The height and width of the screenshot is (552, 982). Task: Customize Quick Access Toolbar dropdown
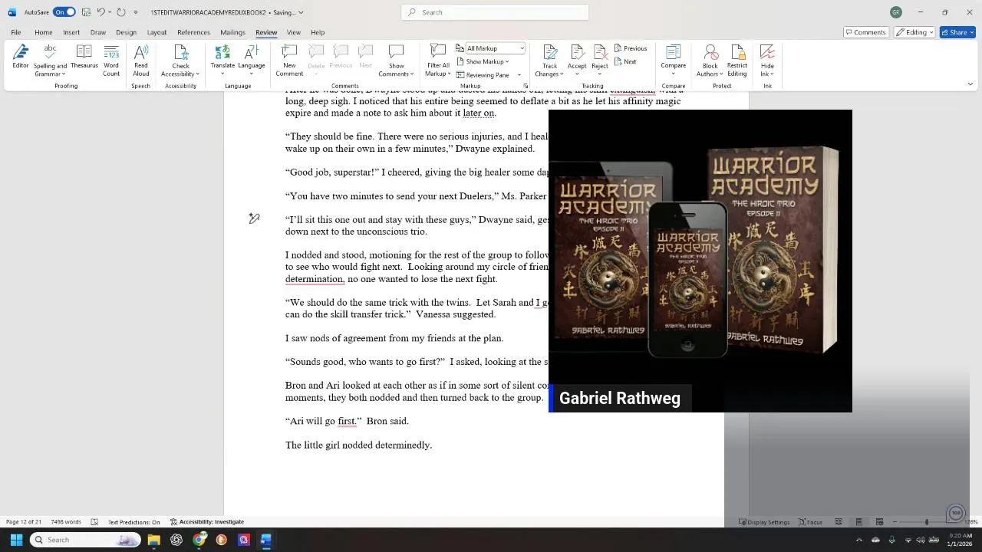pos(136,12)
